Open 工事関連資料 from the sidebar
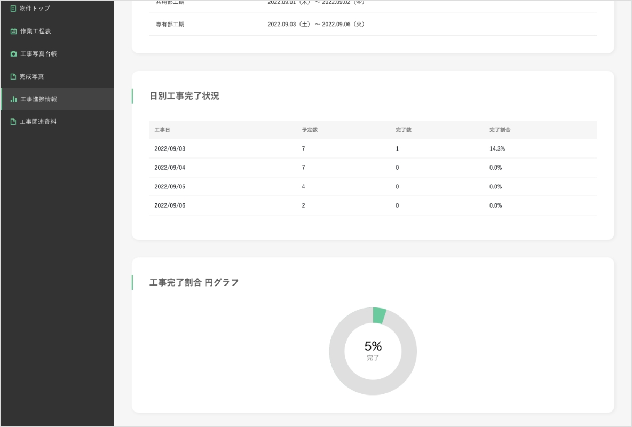Screen dimensions: 632x427 click(x=38, y=122)
